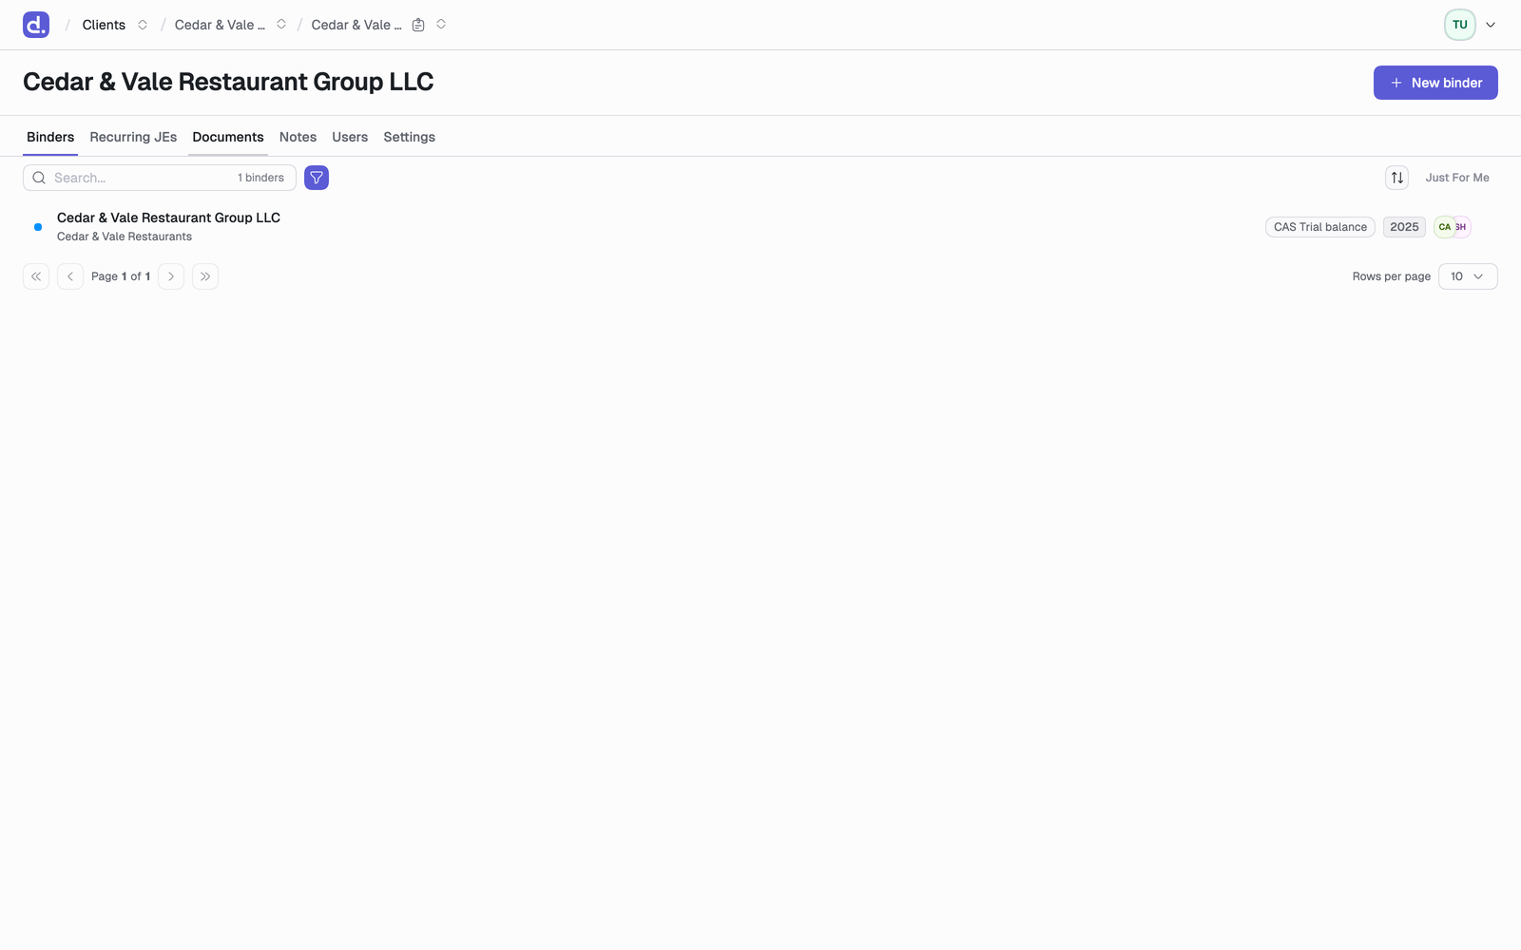Go to the previous page
This screenshot has width=1521, height=950.
[70, 276]
